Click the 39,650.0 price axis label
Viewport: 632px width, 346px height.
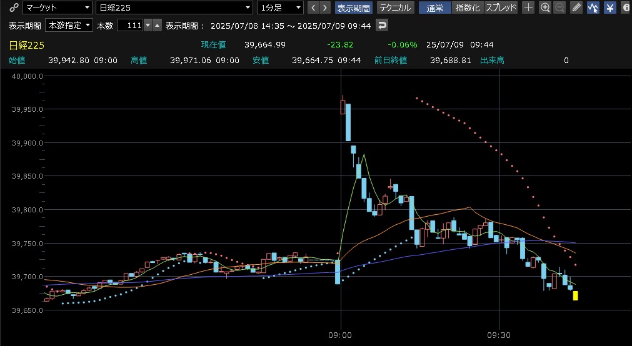(x=28, y=310)
